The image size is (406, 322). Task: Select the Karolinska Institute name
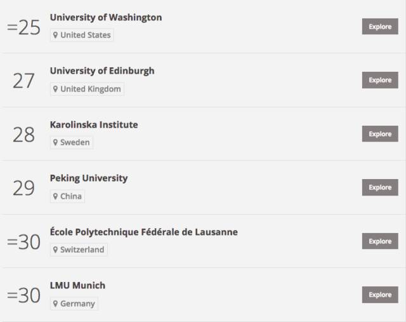(x=94, y=124)
